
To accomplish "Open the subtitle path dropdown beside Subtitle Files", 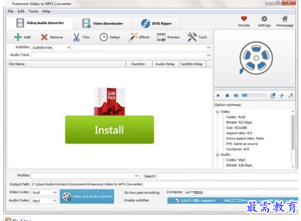I will coord(143,47).
